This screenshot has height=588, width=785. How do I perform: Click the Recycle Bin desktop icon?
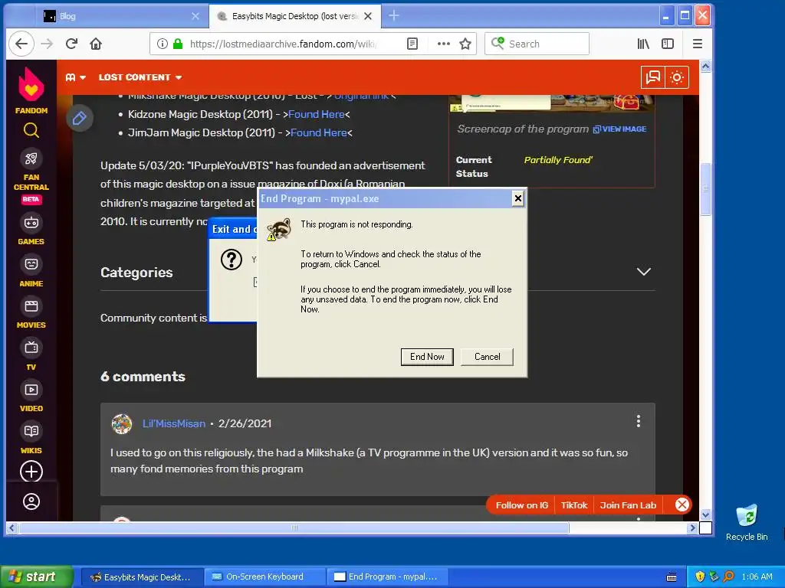[x=747, y=522]
